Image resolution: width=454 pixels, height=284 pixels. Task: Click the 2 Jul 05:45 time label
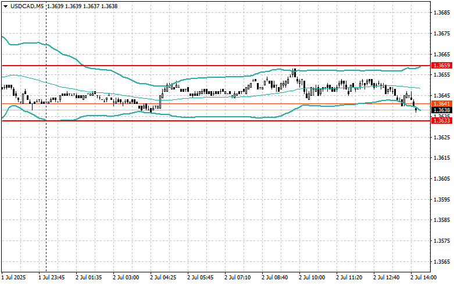200,278
